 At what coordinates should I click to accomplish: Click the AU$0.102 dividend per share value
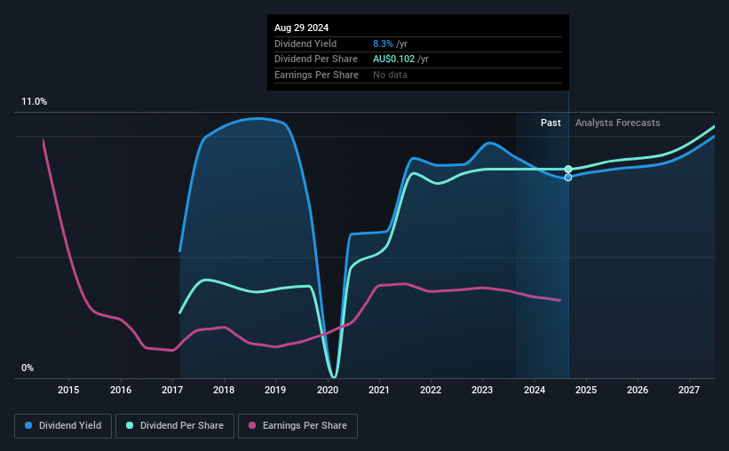pyautogui.click(x=393, y=59)
